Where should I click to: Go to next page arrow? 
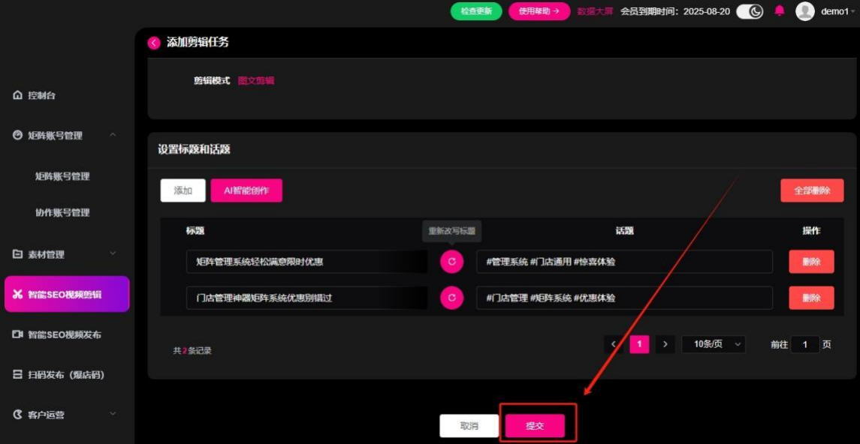click(x=665, y=344)
